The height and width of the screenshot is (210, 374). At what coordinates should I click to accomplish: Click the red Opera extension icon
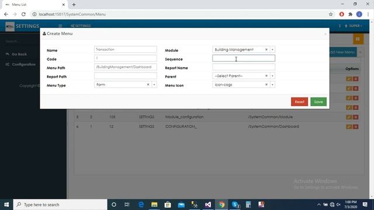click(x=341, y=14)
